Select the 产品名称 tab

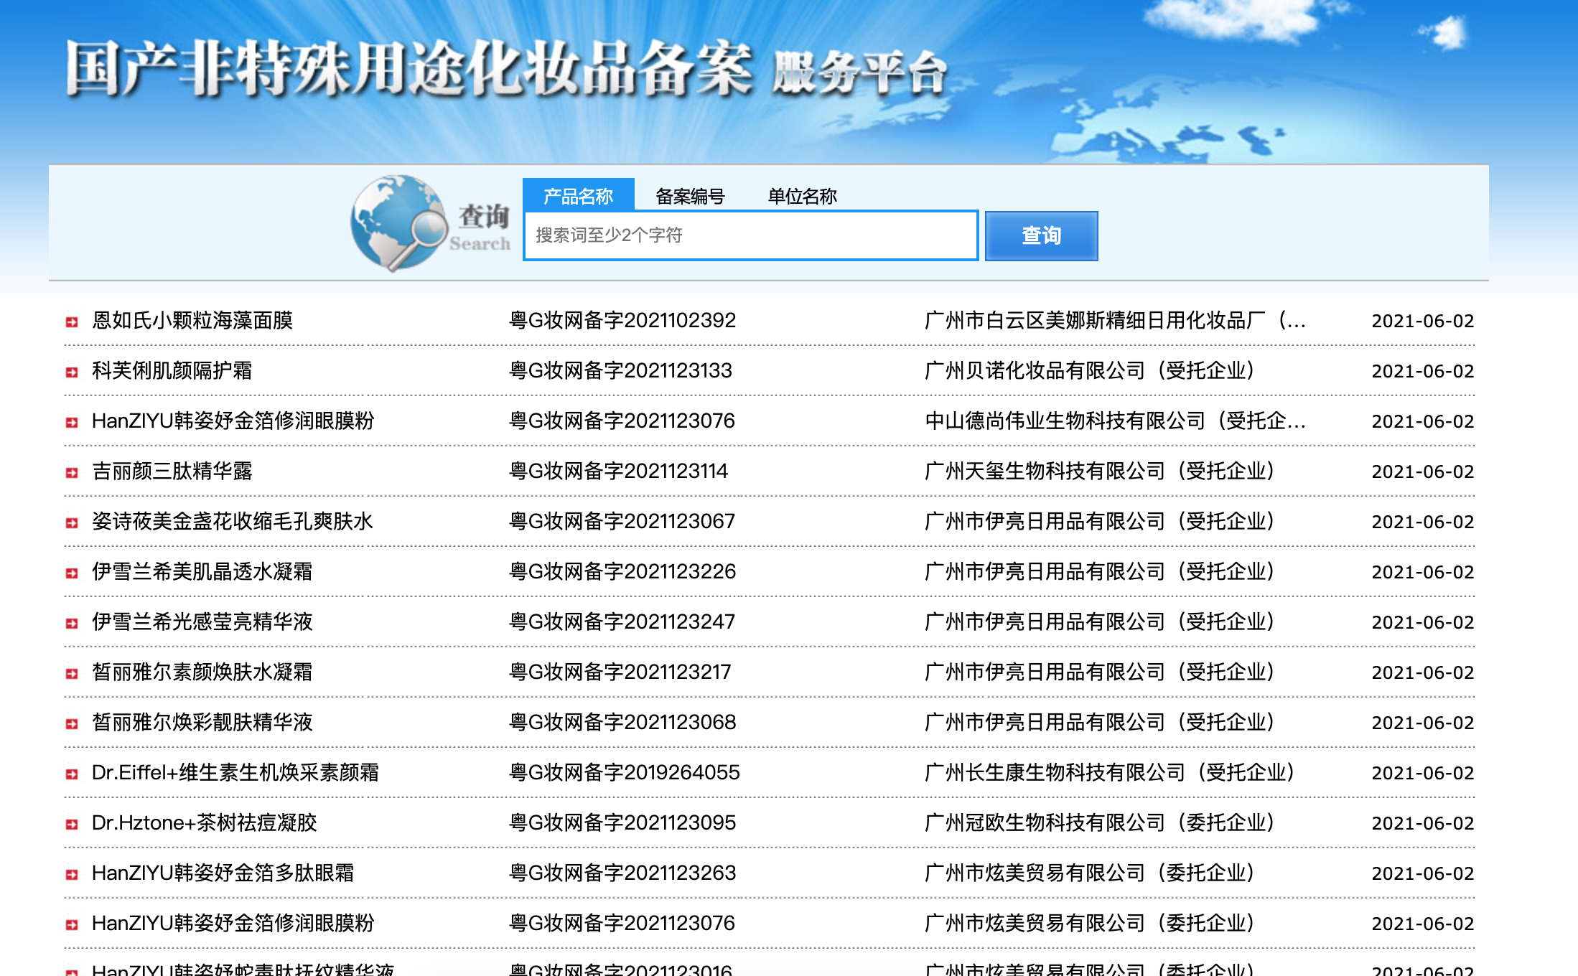578,194
